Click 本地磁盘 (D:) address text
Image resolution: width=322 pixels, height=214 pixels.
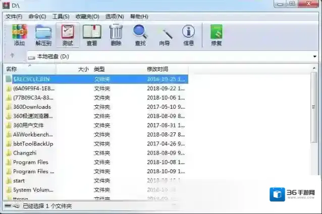(x=53, y=56)
